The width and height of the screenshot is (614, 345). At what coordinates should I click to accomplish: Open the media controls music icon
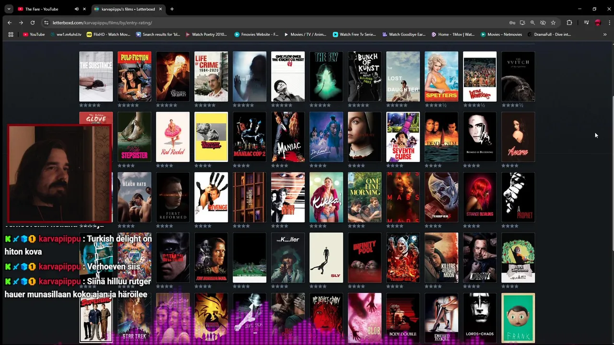pyautogui.click(x=586, y=23)
